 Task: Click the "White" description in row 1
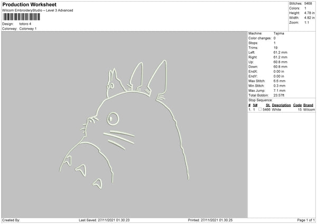pos(276,109)
